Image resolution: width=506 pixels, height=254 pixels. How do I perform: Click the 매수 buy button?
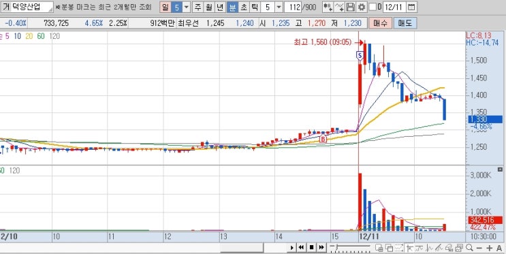click(x=380, y=23)
